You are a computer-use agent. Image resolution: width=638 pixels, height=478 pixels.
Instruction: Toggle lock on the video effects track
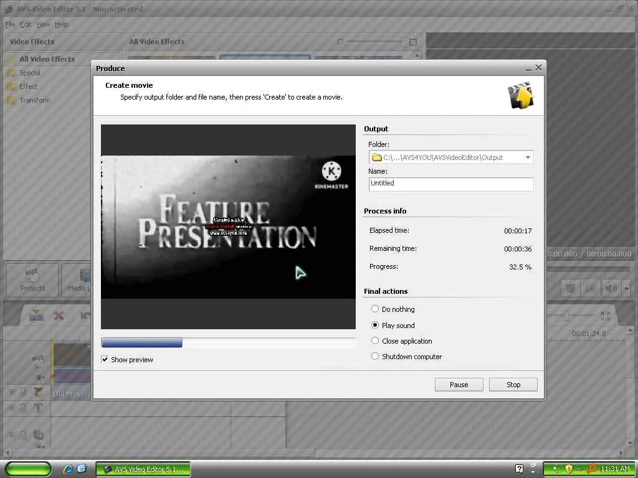pyautogui.click(x=23, y=393)
